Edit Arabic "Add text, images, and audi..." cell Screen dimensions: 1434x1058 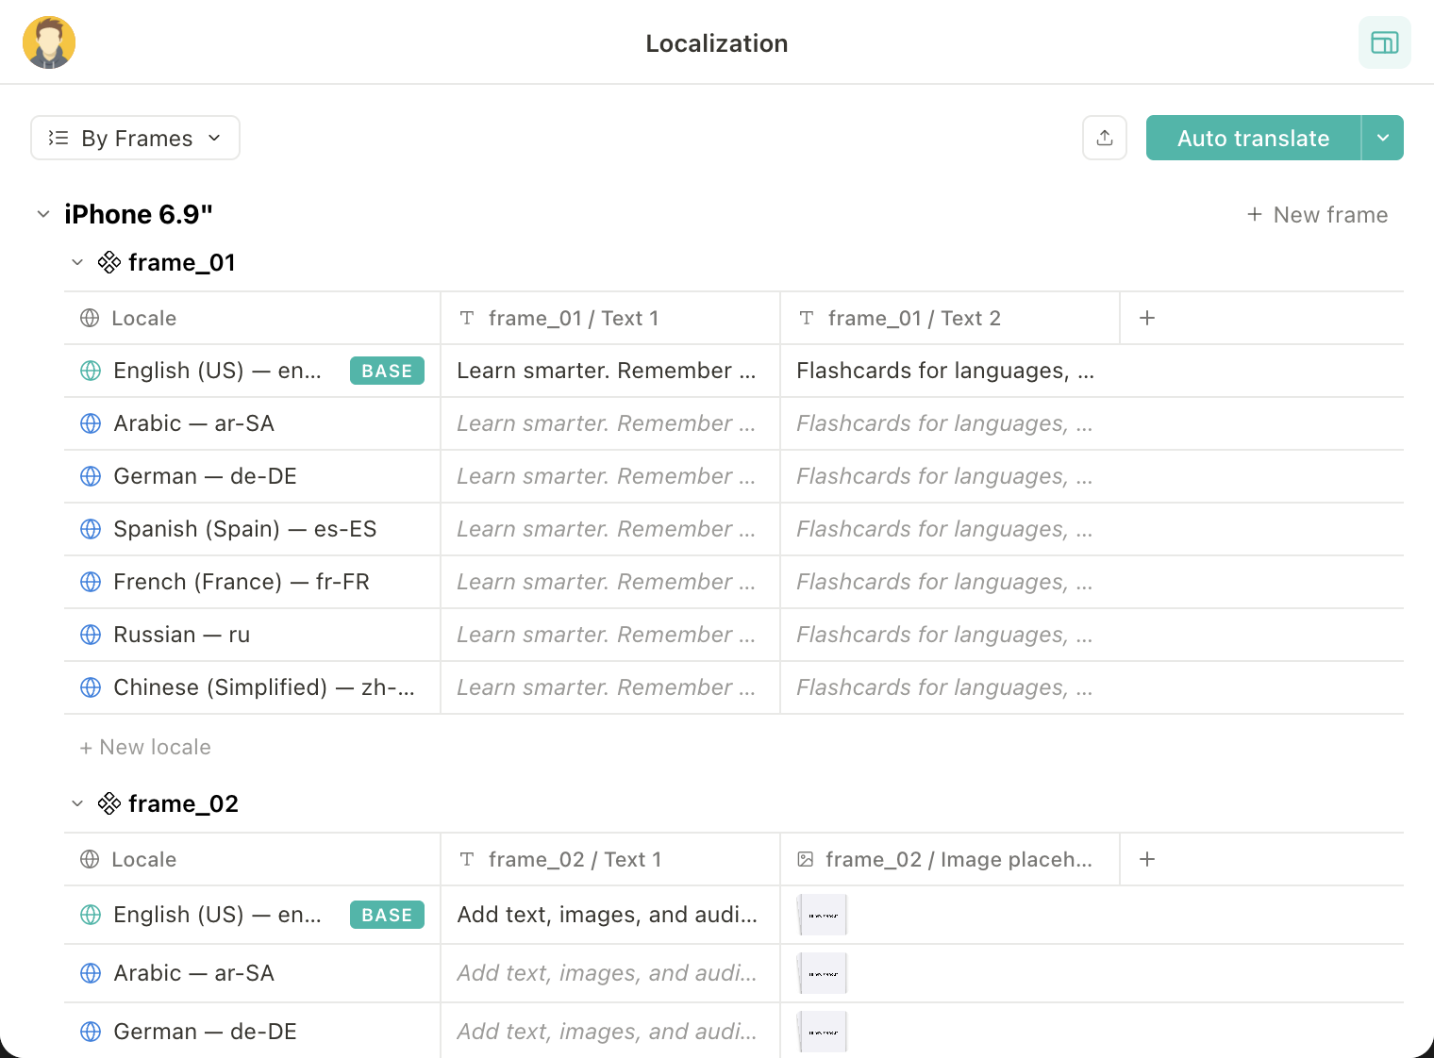point(610,973)
